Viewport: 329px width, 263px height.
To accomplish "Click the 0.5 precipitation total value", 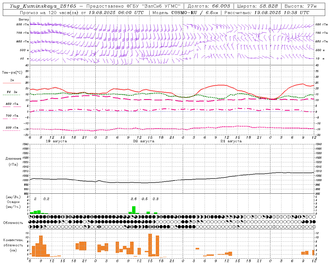I will click(x=145, y=199).
